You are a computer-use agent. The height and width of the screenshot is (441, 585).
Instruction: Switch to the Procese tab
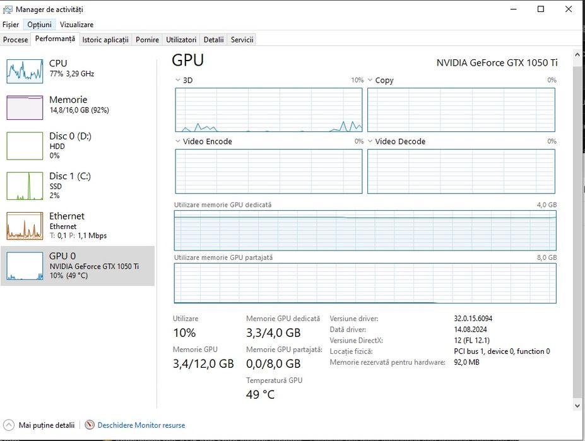tap(16, 40)
